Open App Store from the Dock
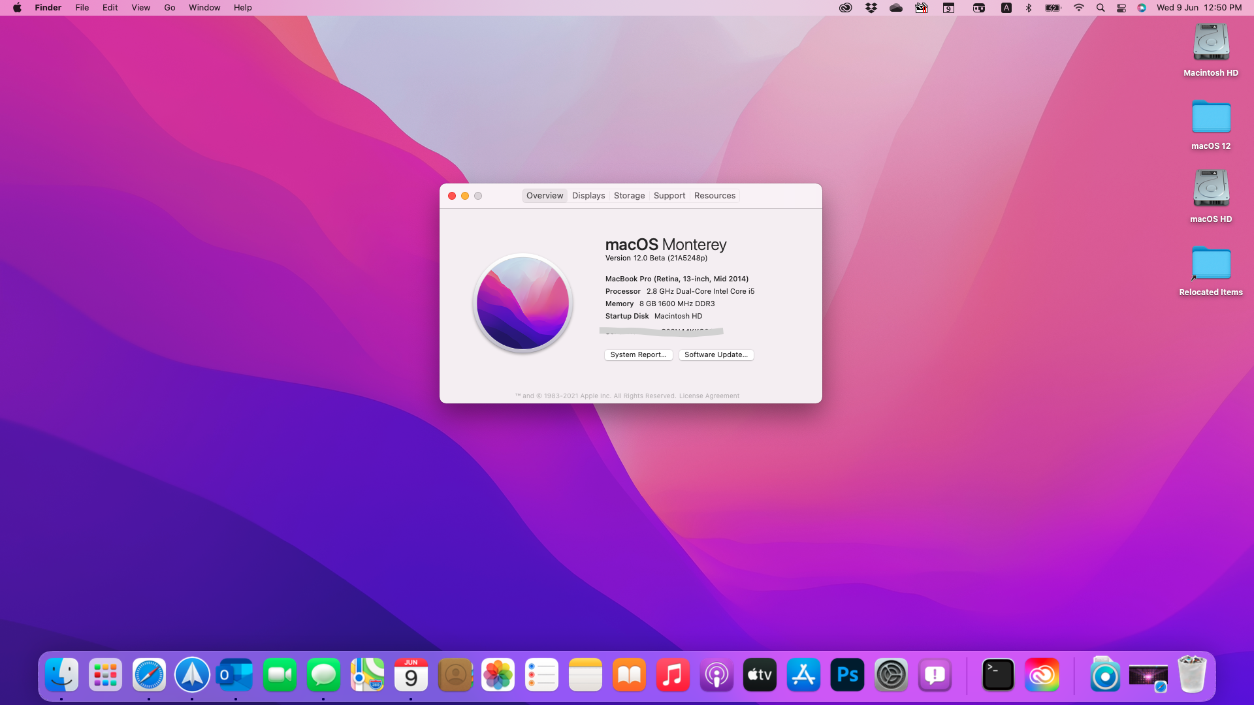Image resolution: width=1254 pixels, height=705 pixels. tap(803, 675)
